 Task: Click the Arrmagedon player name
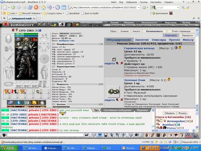point(176,121)
